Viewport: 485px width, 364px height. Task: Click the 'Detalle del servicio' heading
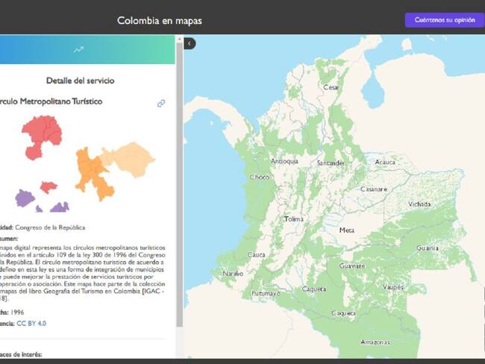(x=80, y=81)
